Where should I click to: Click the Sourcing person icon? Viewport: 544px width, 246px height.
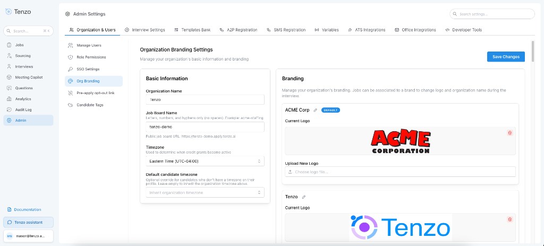(9, 56)
